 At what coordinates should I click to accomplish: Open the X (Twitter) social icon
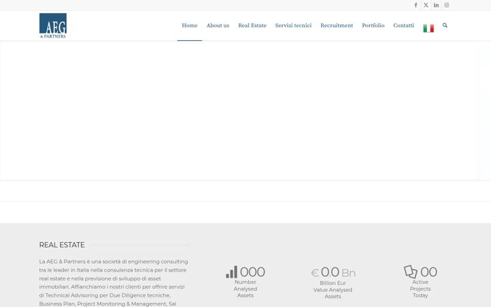click(426, 5)
